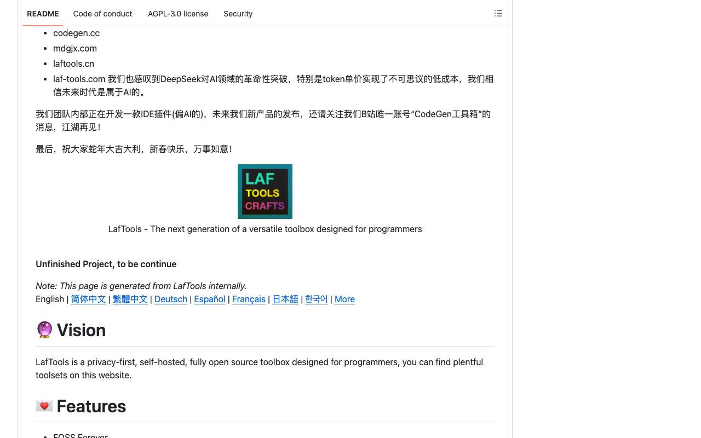Click the laftools.cn list item
Screen dimensions: 701x438
tap(73, 64)
